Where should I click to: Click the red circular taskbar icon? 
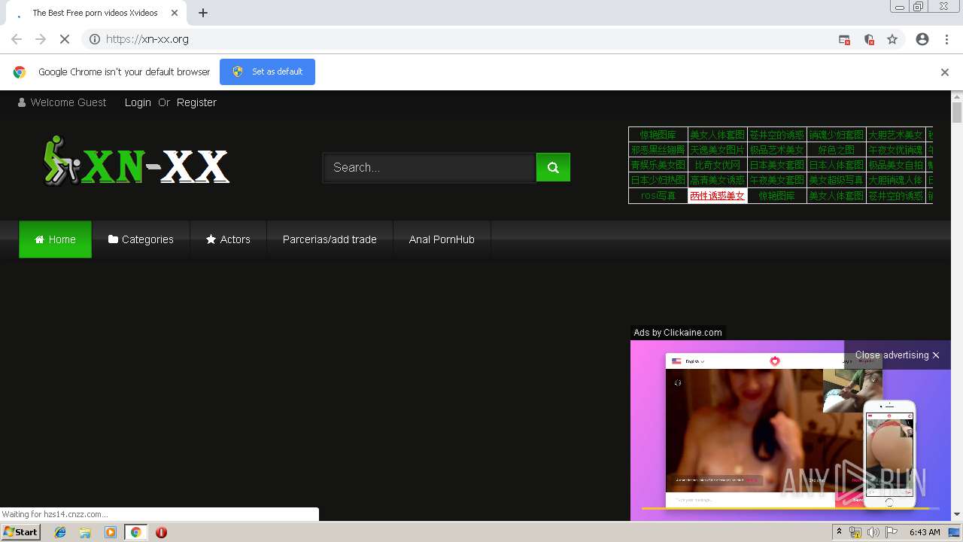coord(161,532)
